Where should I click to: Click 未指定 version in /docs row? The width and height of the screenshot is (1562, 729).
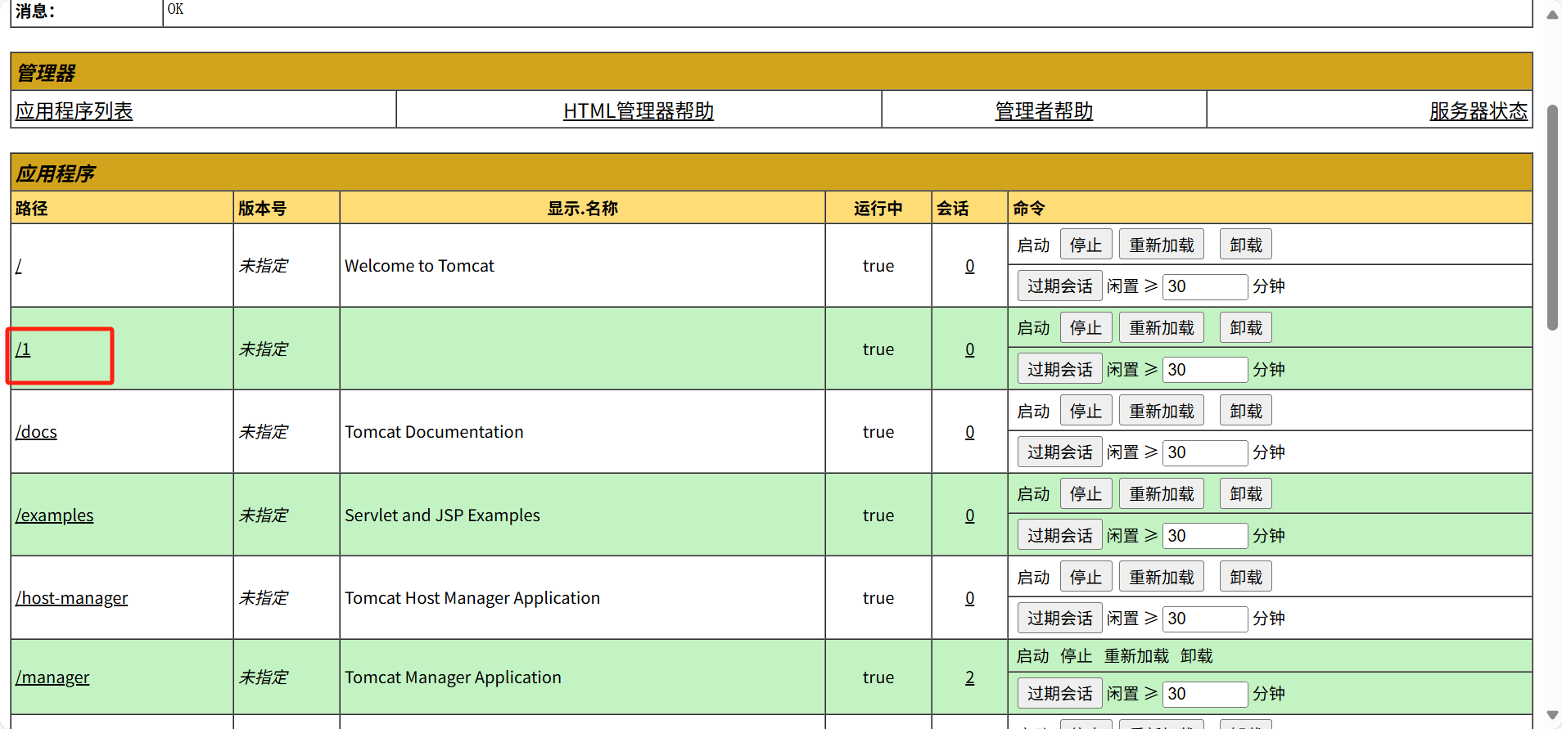pyautogui.click(x=263, y=432)
